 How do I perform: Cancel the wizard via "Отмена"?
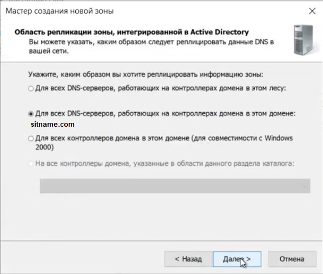coord(292,259)
